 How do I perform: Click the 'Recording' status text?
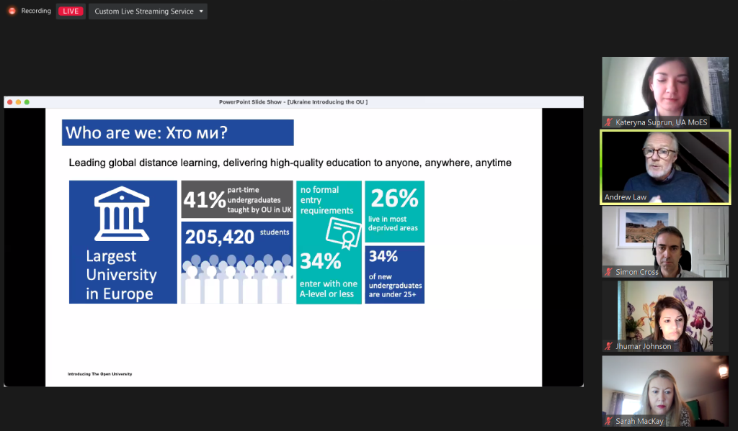36,11
